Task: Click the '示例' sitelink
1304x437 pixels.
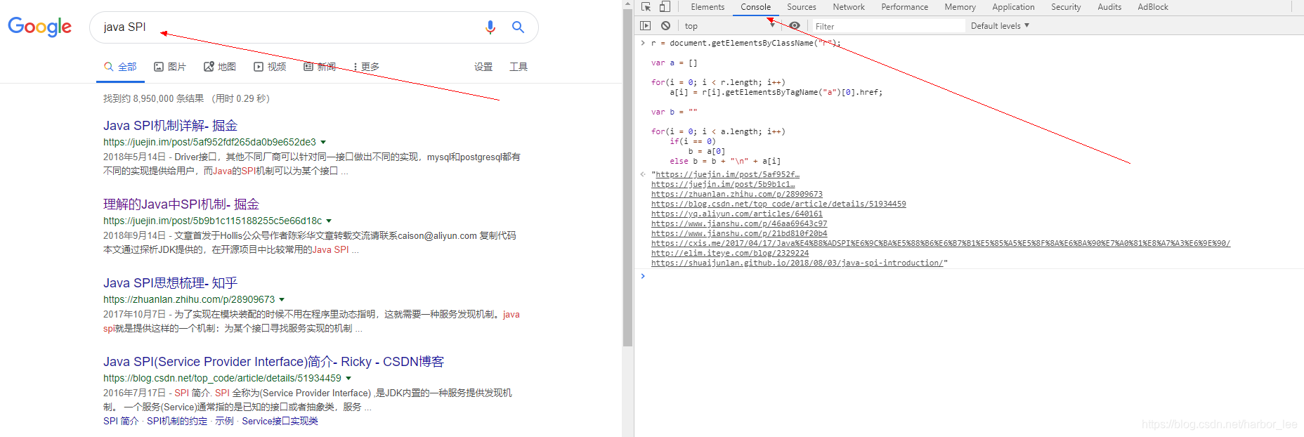Action: (x=224, y=421)
